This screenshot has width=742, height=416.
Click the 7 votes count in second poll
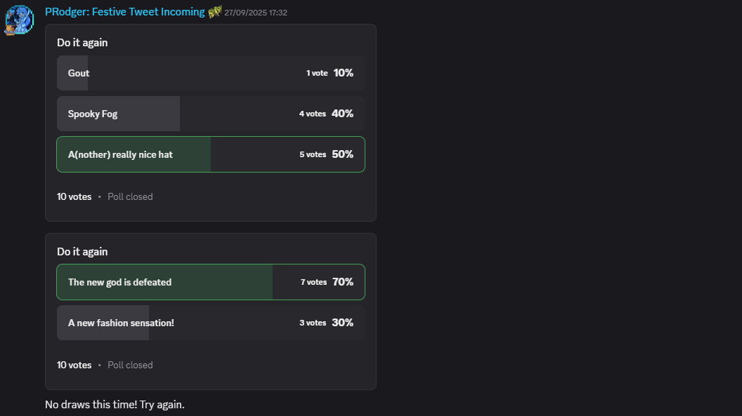coord(313,282)
